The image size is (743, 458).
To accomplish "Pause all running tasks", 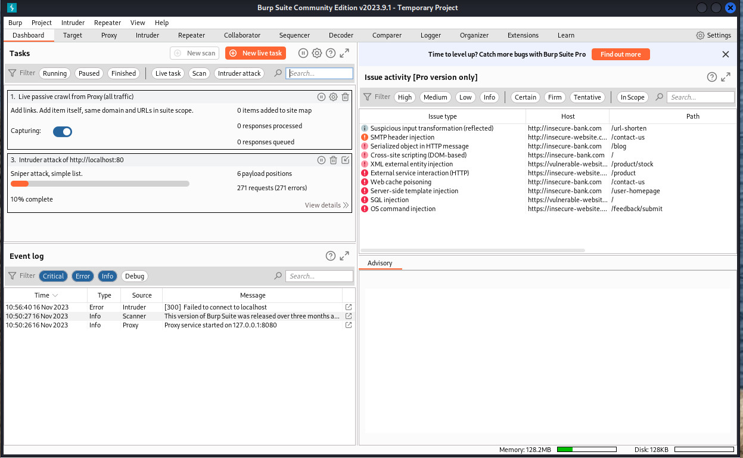I will 303,53.
